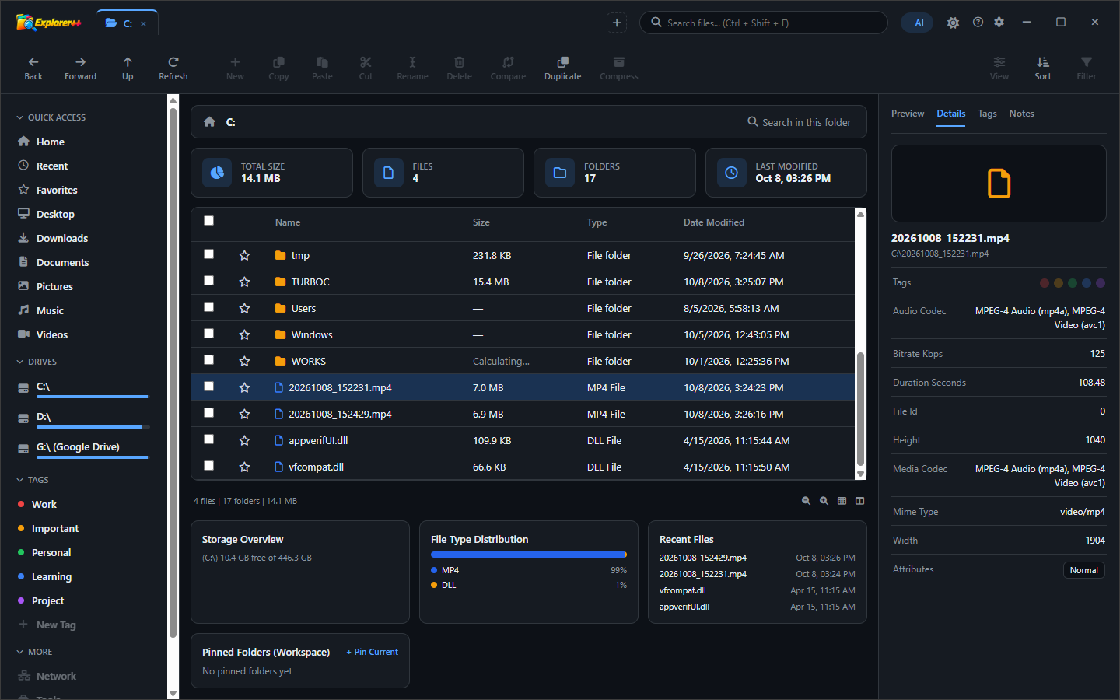Toggle the split pane view

click(x=859, y=501)
